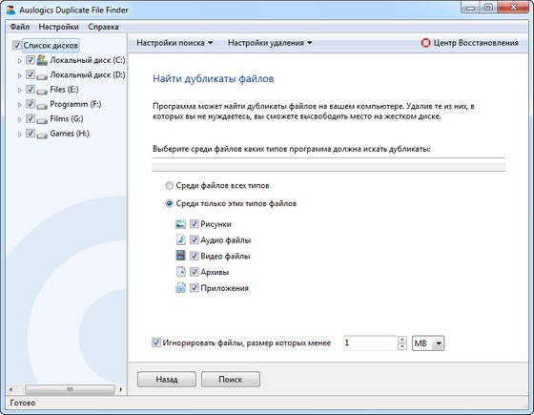Open the Справка menu
This screenshot has width=534, height=415.
[103, 27]
